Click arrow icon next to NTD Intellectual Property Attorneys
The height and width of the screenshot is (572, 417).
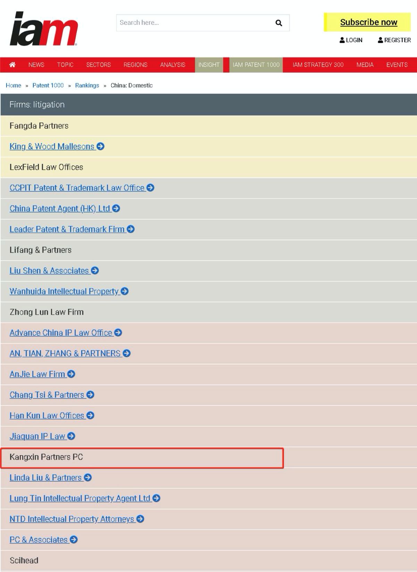[140, 519]
